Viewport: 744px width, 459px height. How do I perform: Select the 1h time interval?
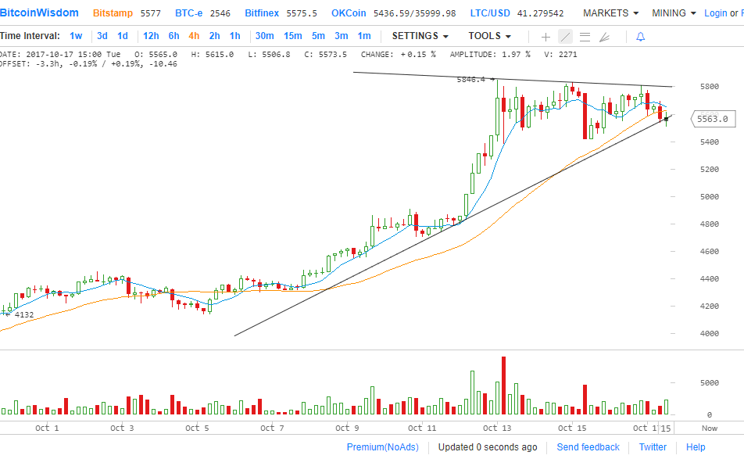point(234,36)
